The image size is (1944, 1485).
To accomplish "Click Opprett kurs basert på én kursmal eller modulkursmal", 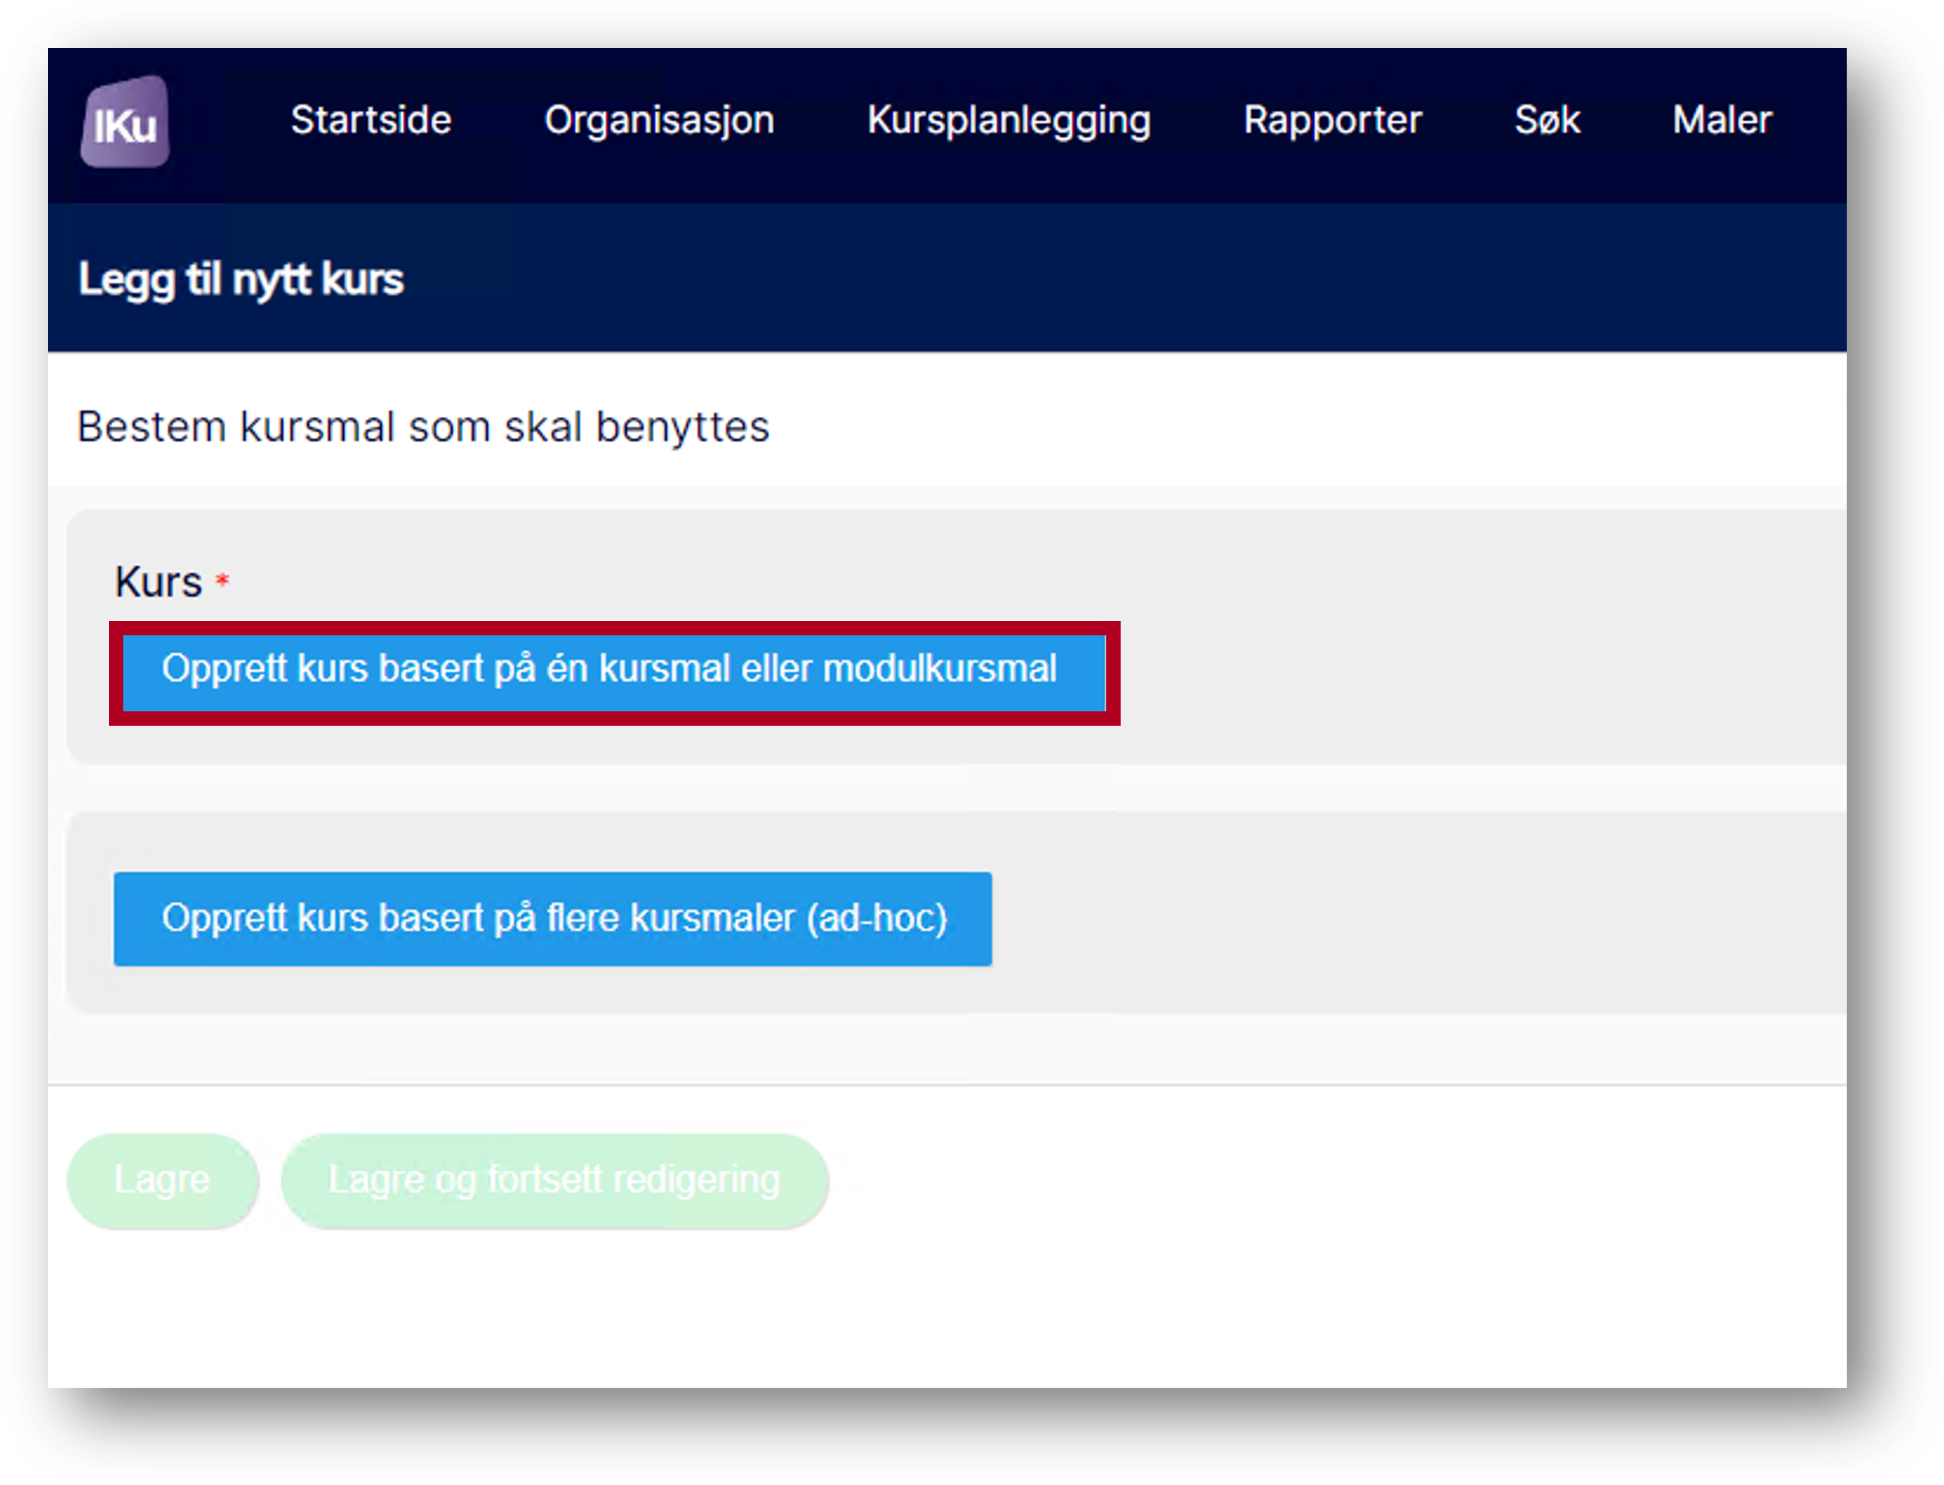I will click(614, 673).
